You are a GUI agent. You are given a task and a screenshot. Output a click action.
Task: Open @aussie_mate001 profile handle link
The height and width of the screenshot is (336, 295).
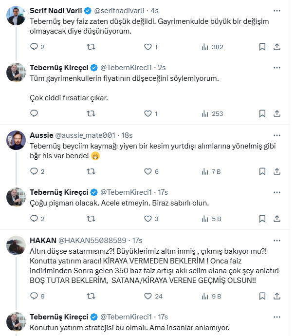tap(86, 135)
